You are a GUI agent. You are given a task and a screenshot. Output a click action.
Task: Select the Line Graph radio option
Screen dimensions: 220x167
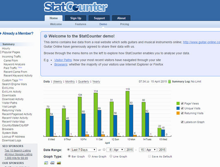111,156
